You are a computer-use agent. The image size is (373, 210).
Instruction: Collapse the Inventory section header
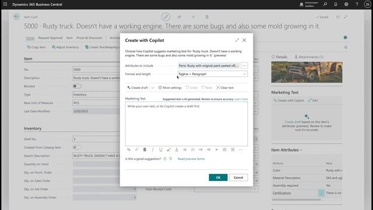click(33, 128)
